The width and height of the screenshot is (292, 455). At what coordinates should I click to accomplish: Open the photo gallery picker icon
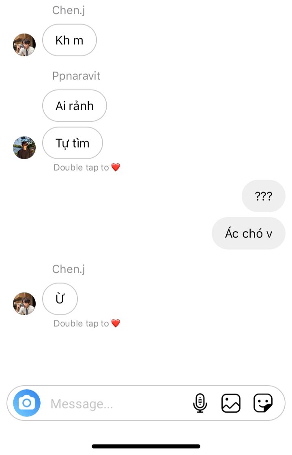click(231, 403)
